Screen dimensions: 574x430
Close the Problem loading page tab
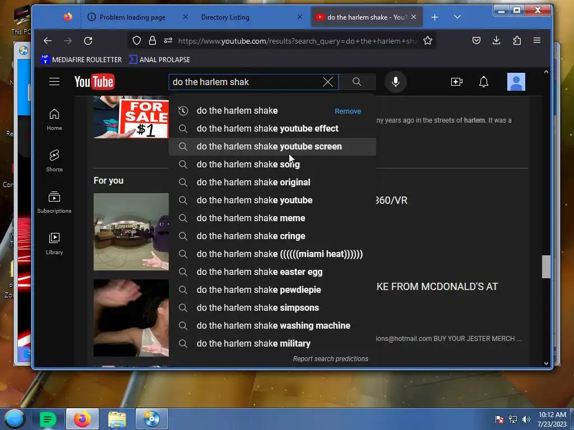pyautogui.click(x=185, y=17)
